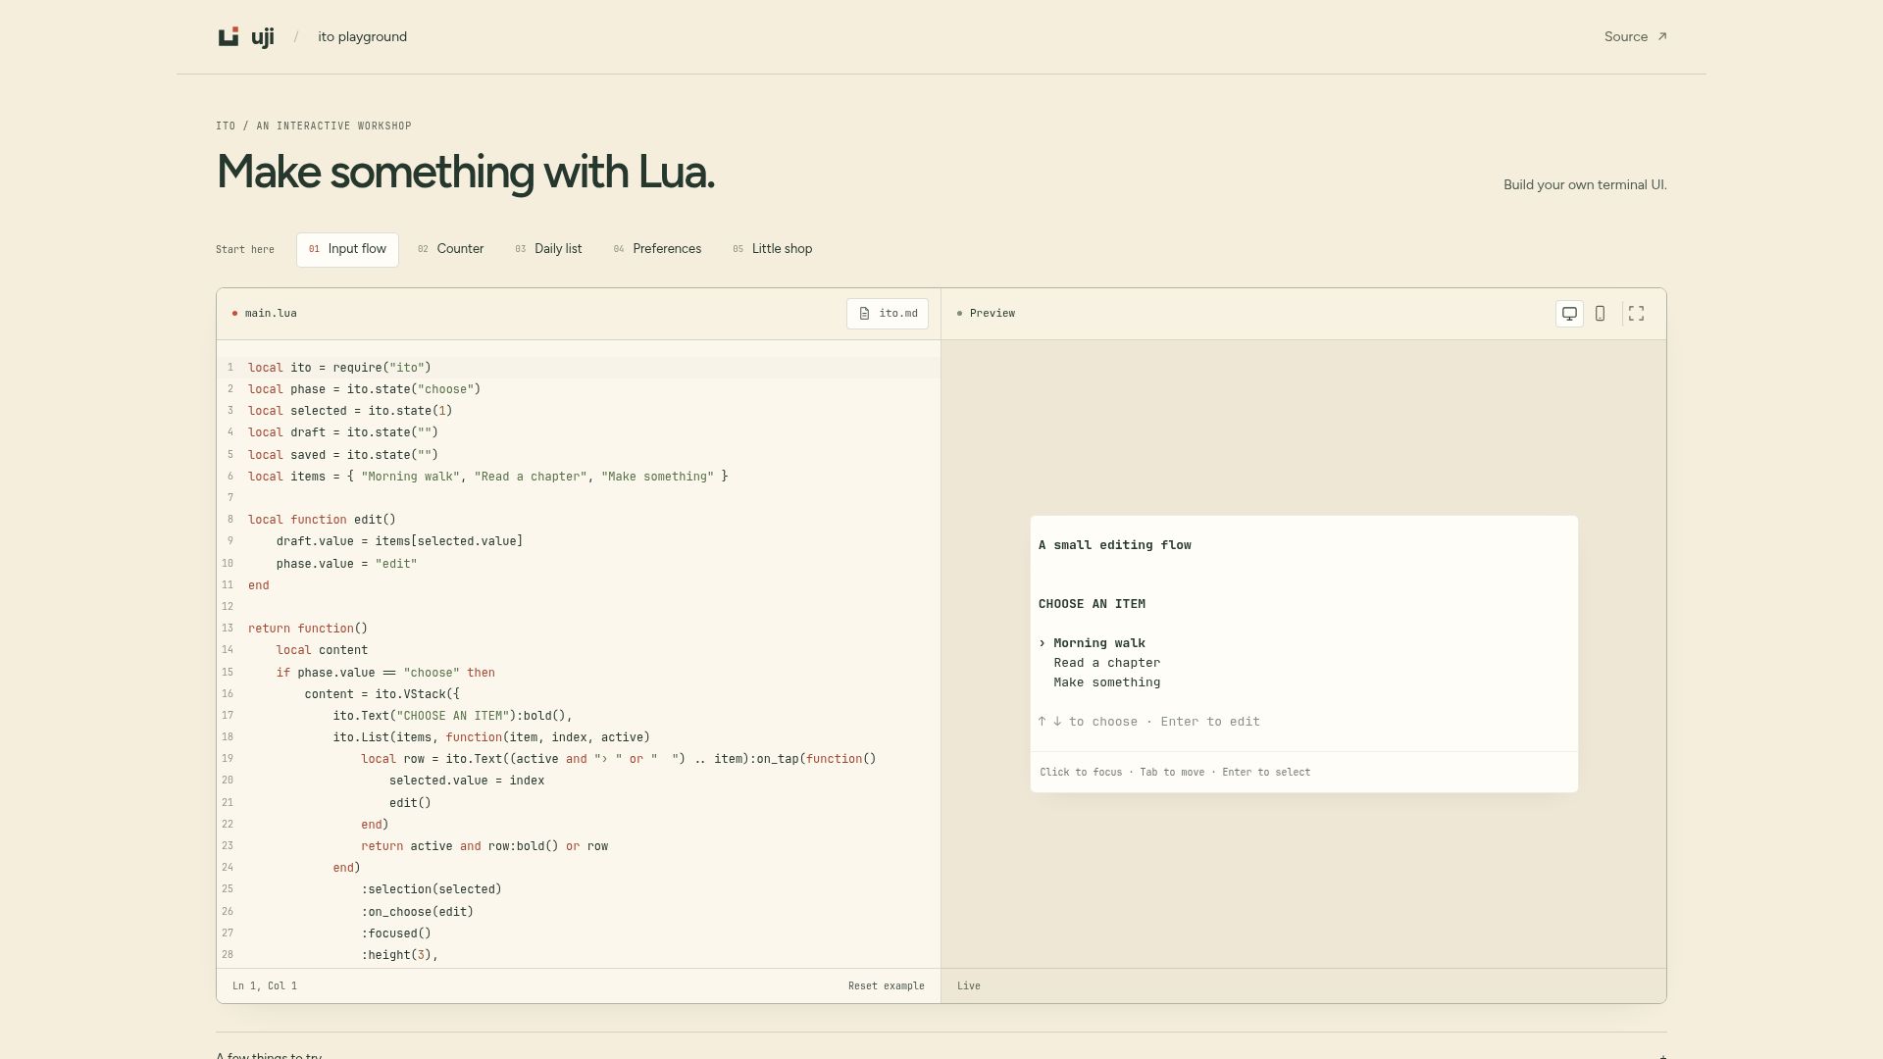The height and width of the screenshot is (1059, 1883).
Task: Click code line 1 requiring ito
Action: tap(339, 368)
